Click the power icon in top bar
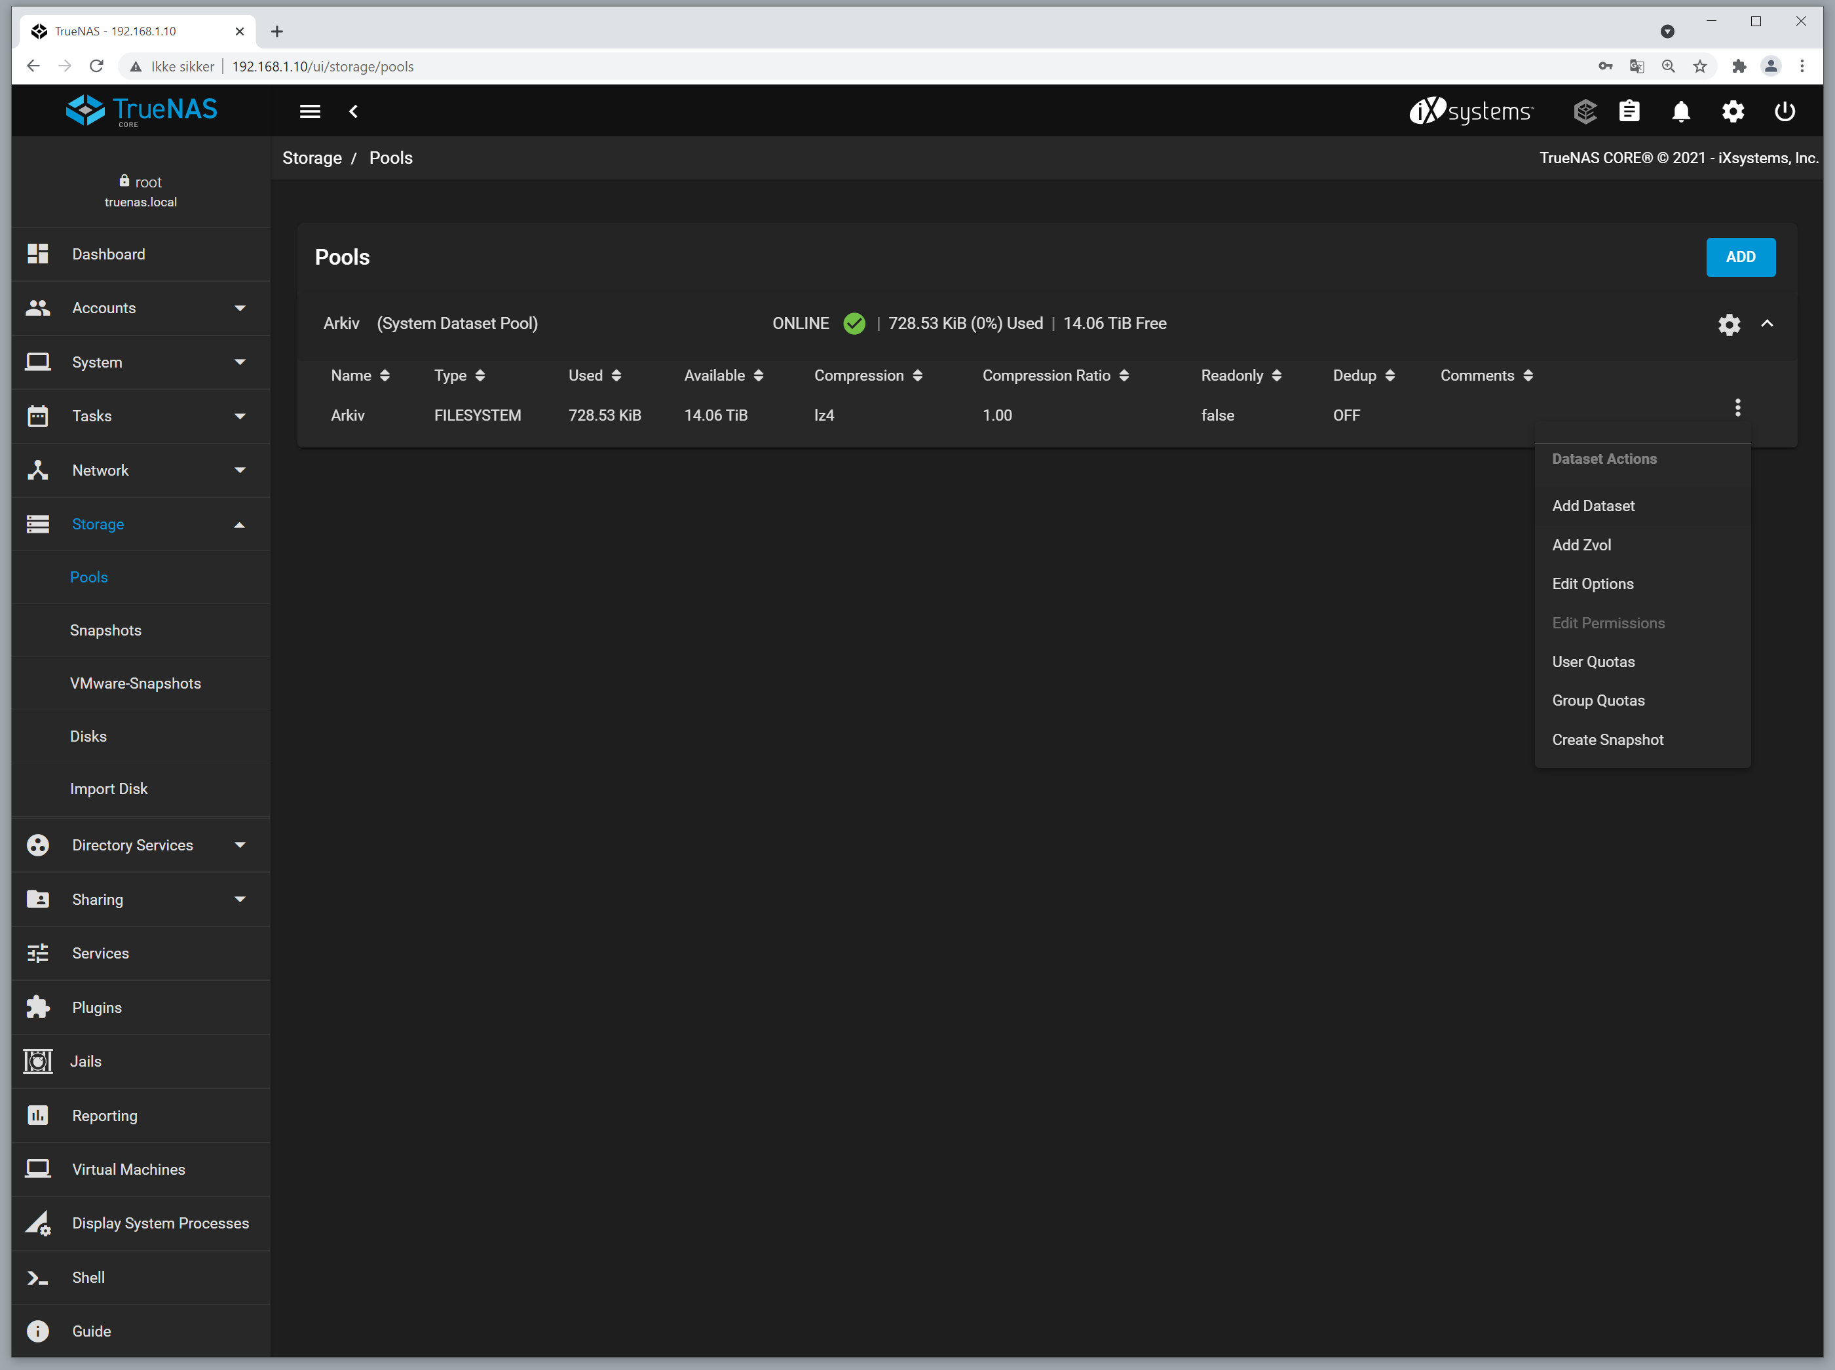1835x1370 pixels. (x=1785, y=111)
